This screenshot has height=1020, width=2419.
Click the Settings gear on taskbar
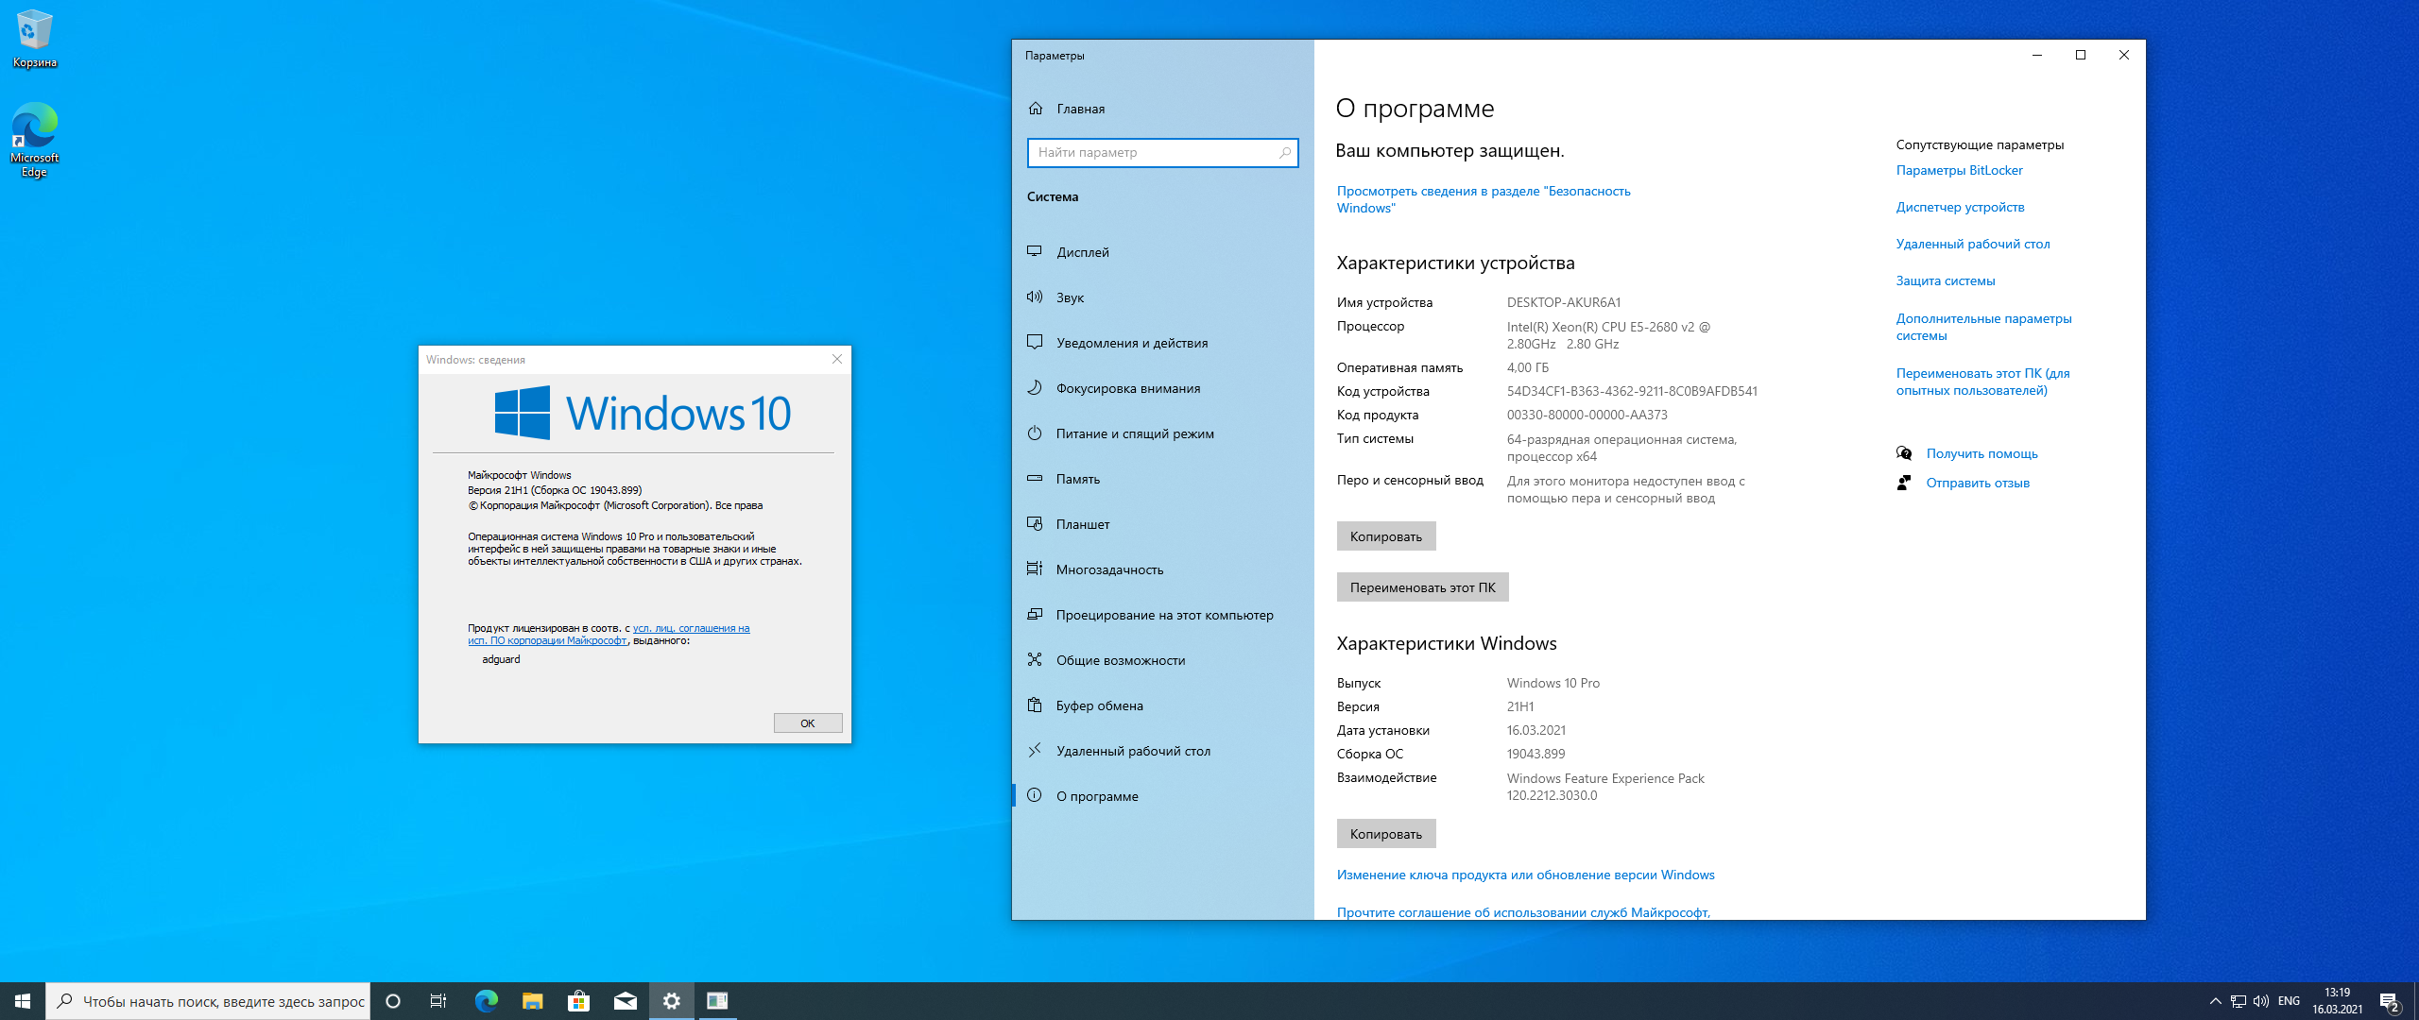[671, 1001]
